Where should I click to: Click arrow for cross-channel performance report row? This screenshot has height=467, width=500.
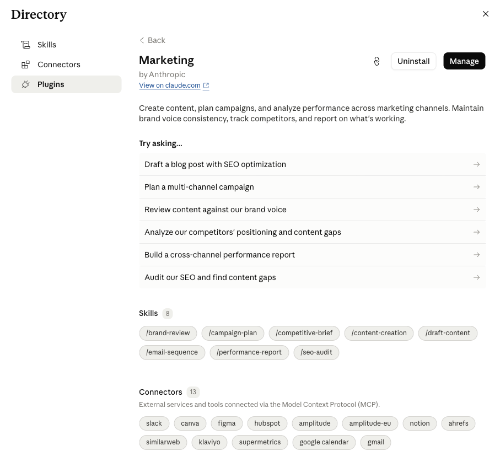(476, 255)
